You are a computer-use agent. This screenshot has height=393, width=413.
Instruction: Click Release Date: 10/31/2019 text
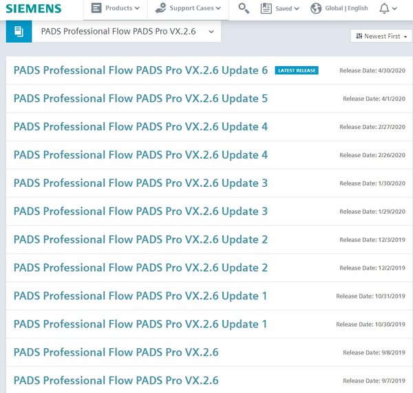click(x=370, y=296)
